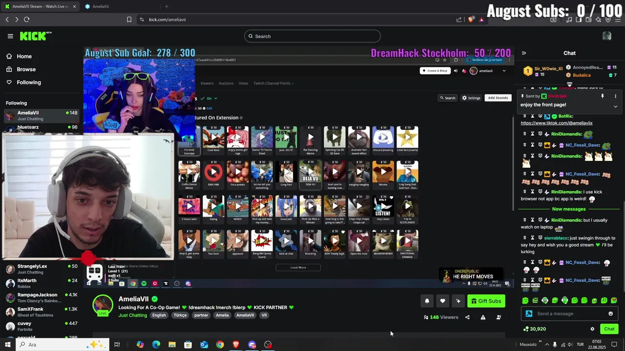Bookmark this page via address bar icon

[129, 19]
